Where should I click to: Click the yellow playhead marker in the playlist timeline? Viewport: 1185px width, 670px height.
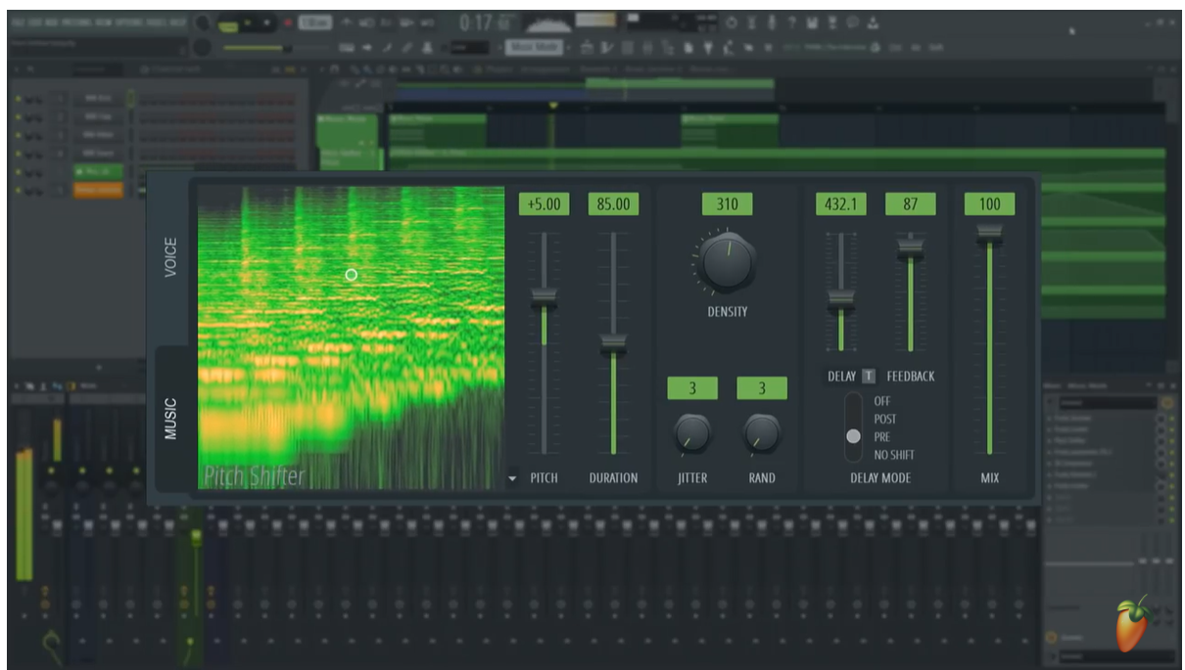click(552, 105)
